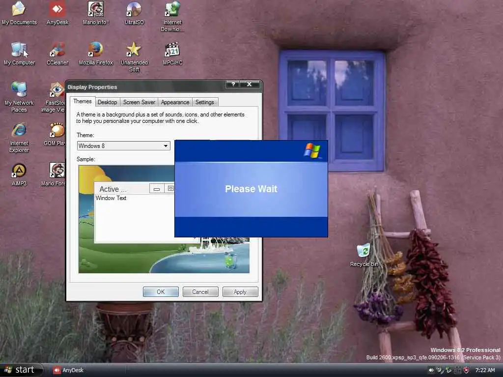
Task: Click the AnyDesk icon in system tray
Action: [x=431, y=370]
